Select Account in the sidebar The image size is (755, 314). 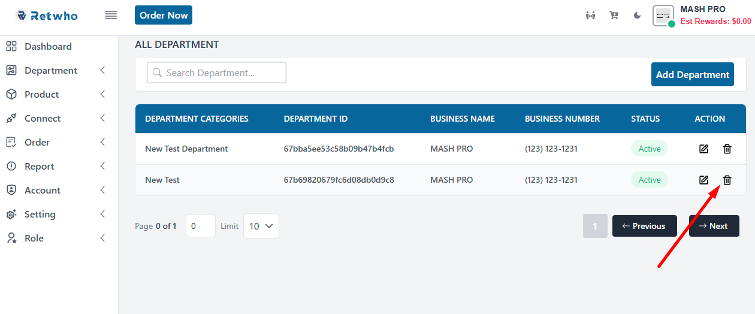(43, 190)
